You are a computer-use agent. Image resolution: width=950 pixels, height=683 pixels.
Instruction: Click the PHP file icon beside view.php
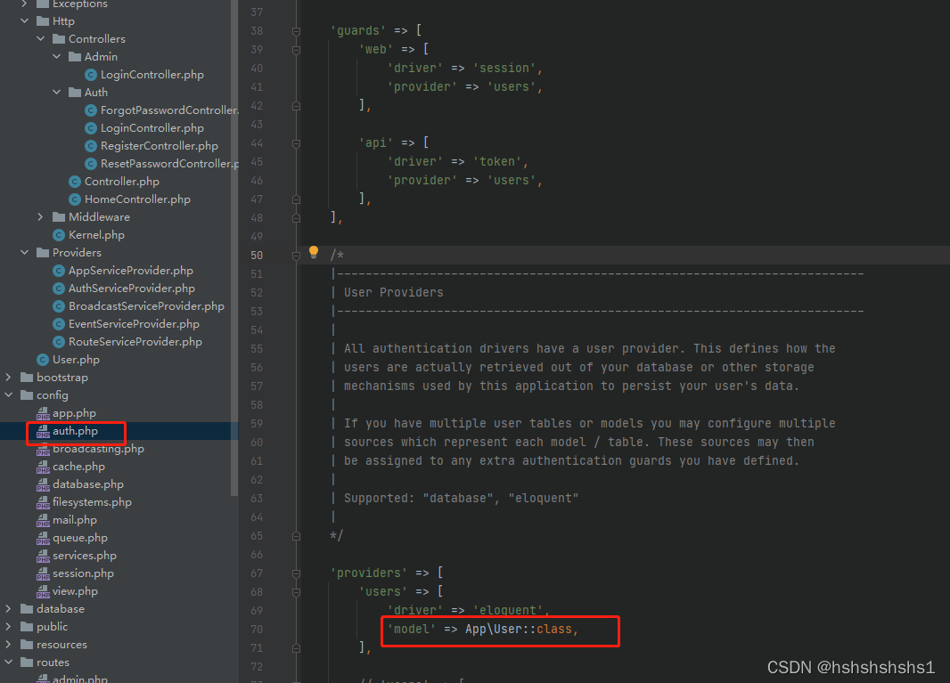coord(43,591)
